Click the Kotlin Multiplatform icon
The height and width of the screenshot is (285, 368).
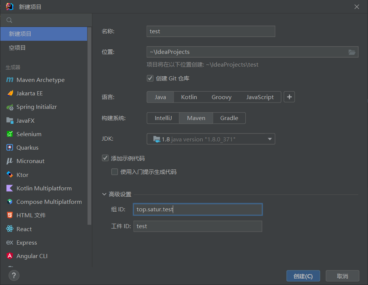10,188
